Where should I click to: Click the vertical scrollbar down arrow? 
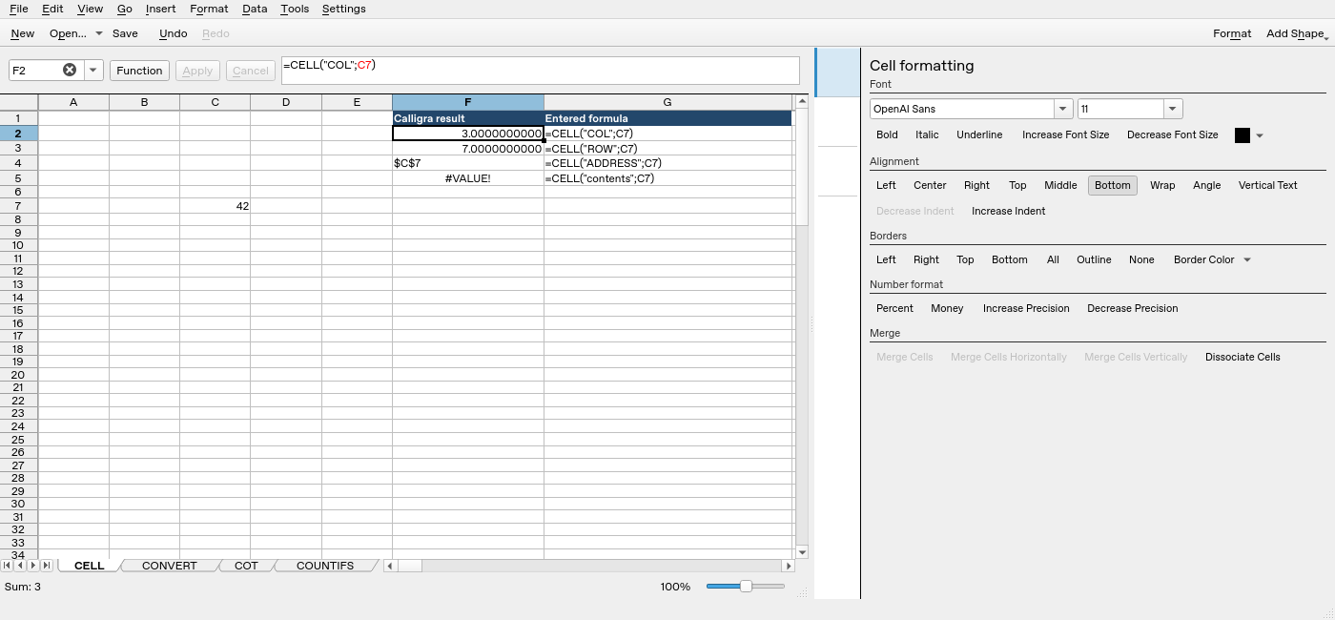(x=802, y=552)
